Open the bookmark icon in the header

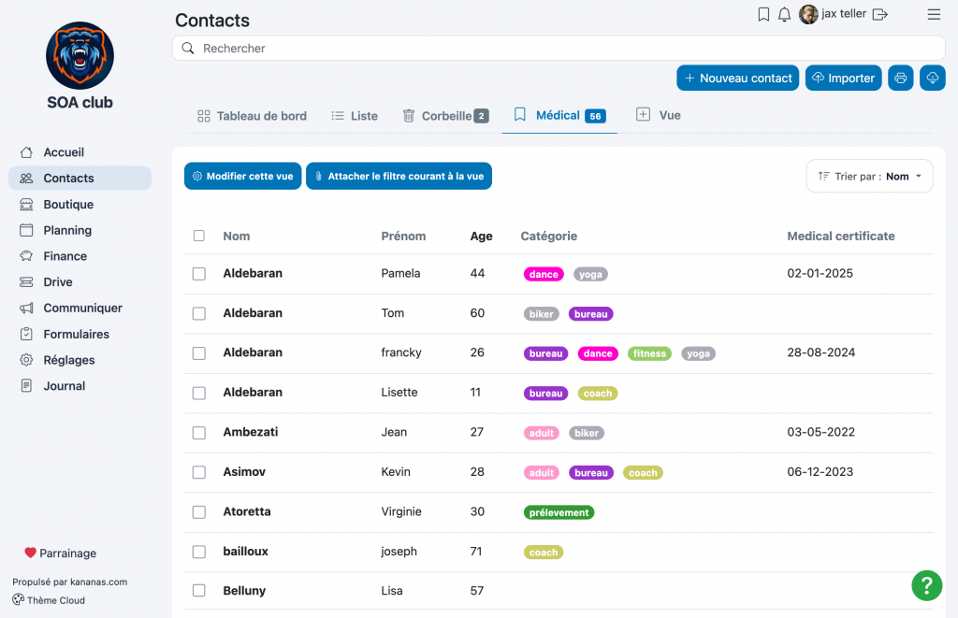(x=763, y=14)
